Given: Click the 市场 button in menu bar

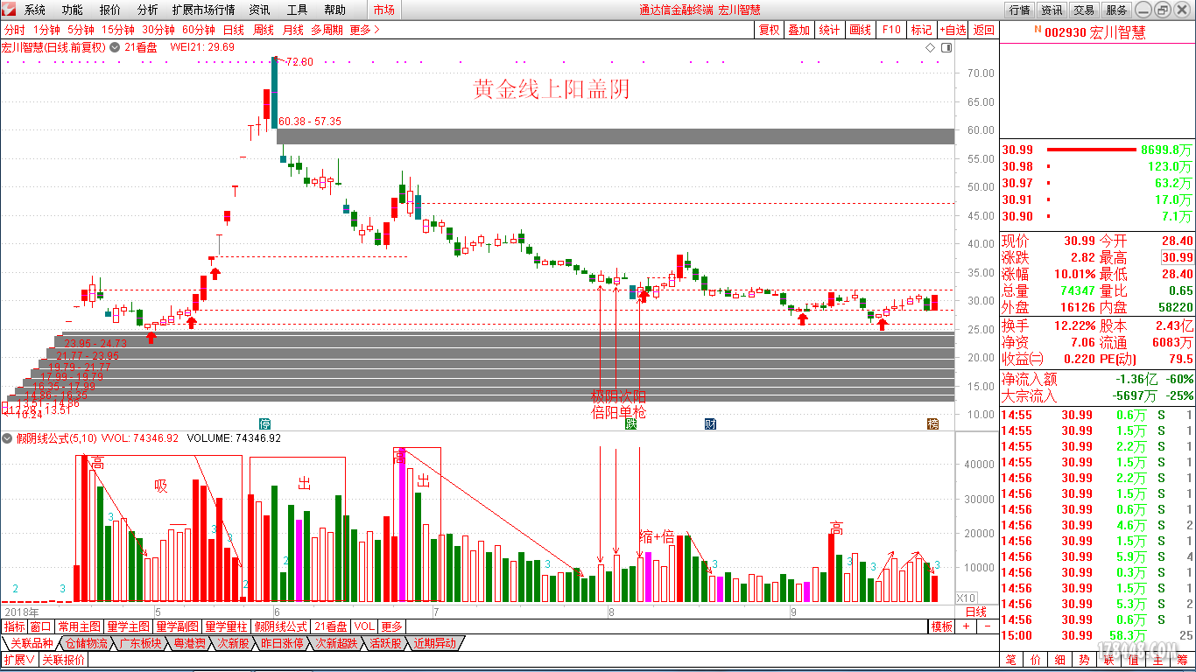Looking at the screenshot, I should [x=383, y=10].
